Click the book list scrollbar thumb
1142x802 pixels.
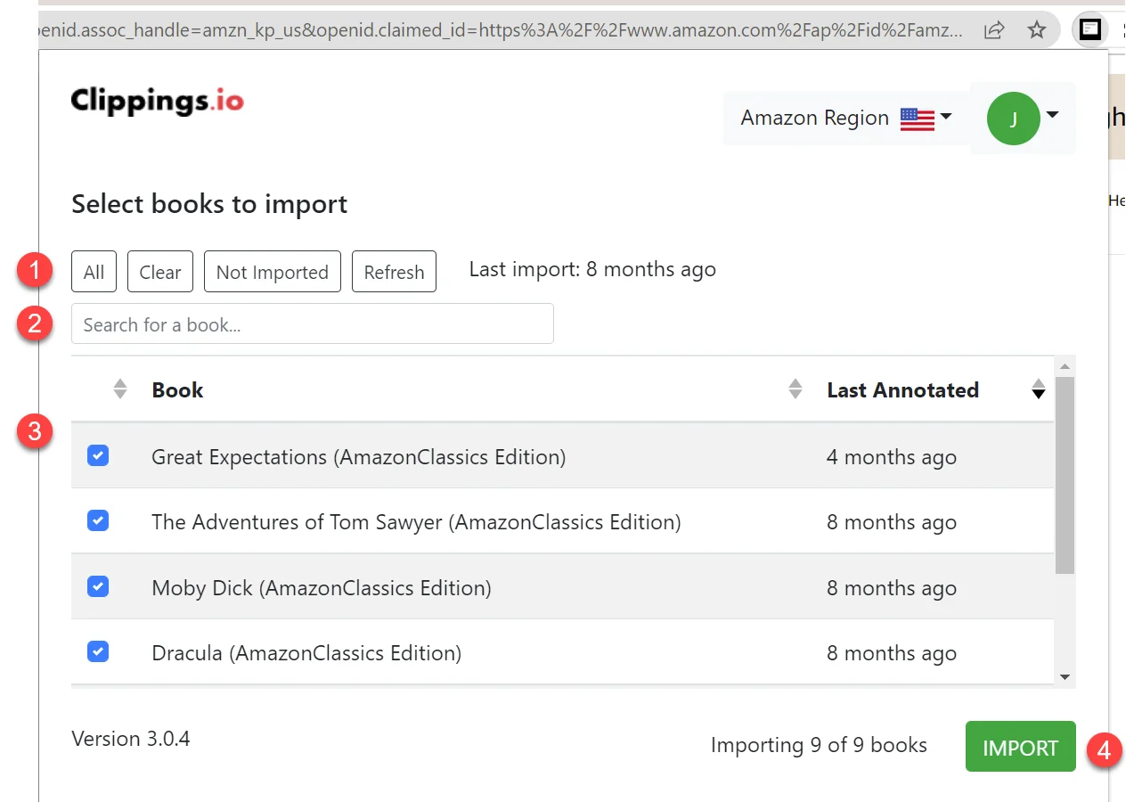click(1065, 475)
